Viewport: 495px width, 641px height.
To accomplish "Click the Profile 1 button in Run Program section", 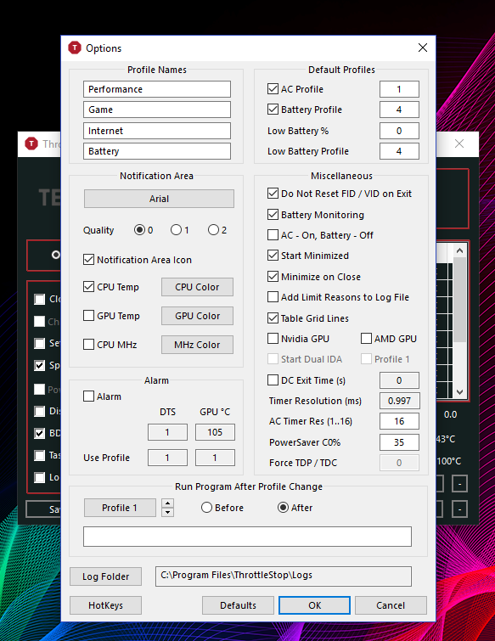I will 120,508.
